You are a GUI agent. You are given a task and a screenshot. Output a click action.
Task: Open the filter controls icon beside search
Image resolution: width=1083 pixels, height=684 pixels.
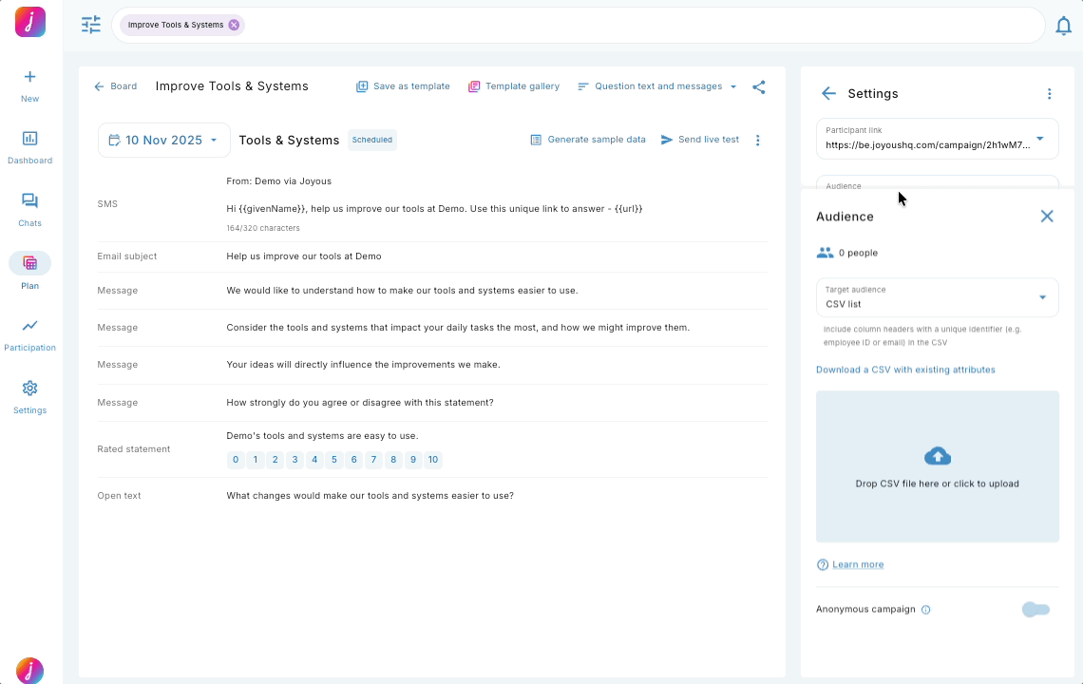(x=90, y=25)
